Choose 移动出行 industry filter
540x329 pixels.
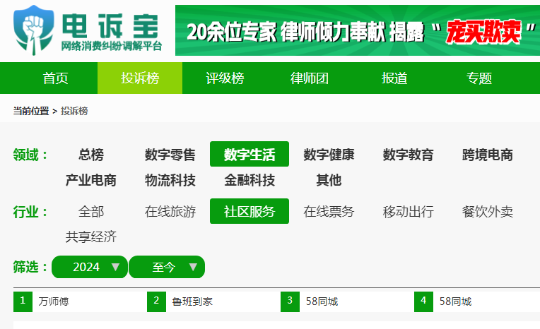coord(408,211)
